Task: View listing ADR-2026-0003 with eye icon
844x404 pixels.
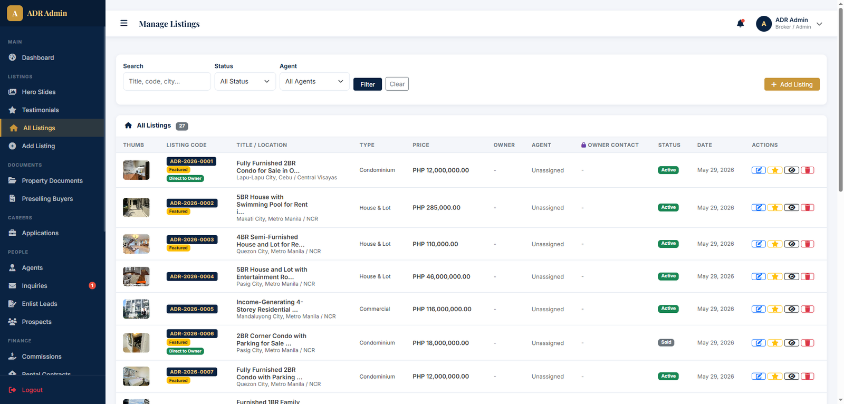Action: 791,244
